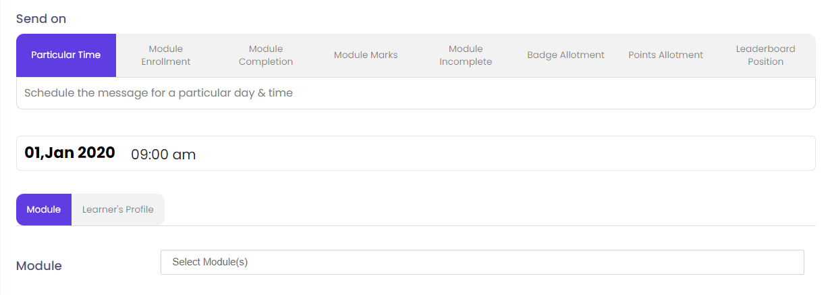Image resolution: width=828 pixels, height=295 pixels.
Task: Click the month Jan in scheduled date
Action: pyautogui.click(x=60, y=153)
